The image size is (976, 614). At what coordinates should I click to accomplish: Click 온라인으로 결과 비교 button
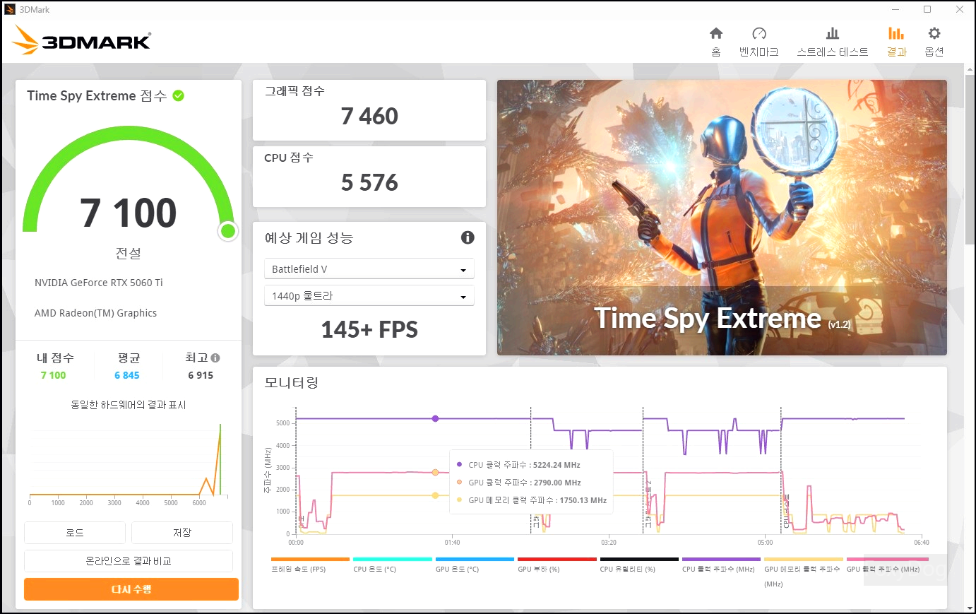[129, 561]
